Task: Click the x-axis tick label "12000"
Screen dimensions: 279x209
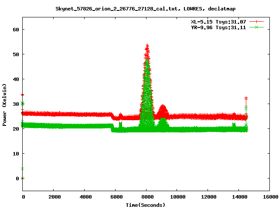Action: coord(209,197)
